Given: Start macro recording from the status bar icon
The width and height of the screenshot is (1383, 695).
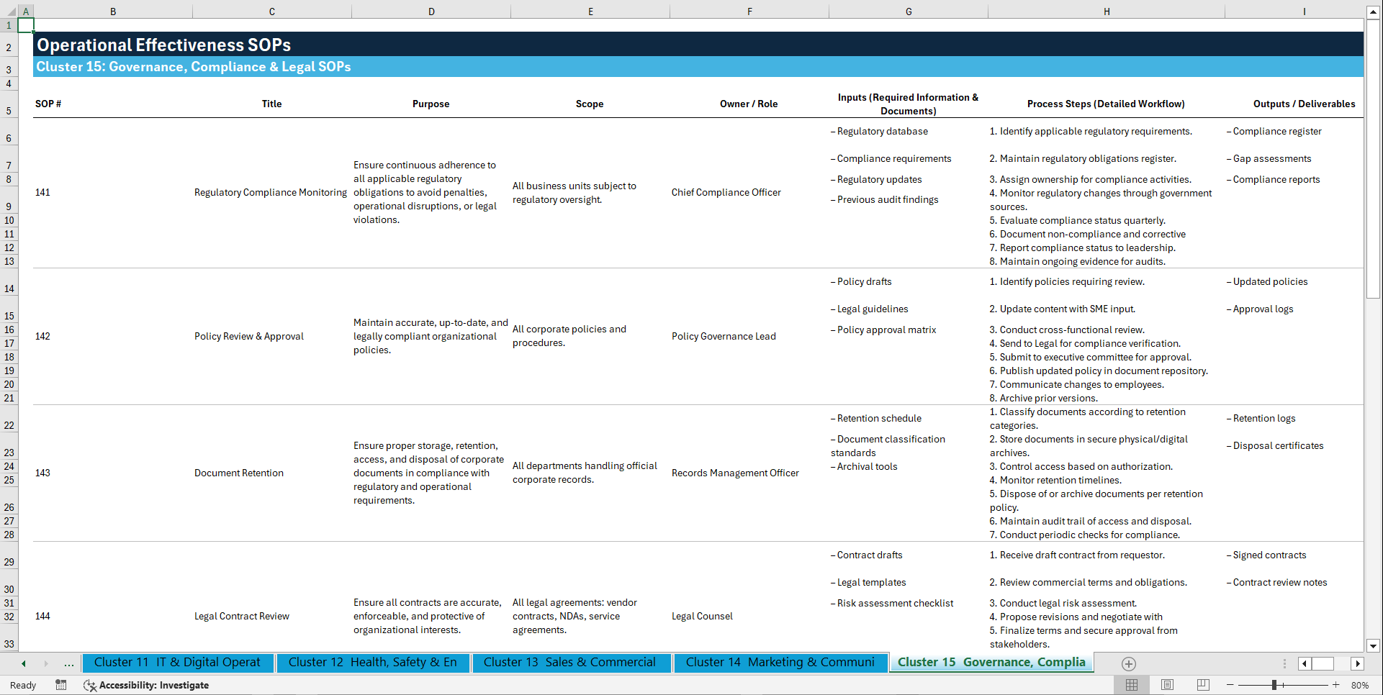Looking at the screenshot, I should (61, 685).
